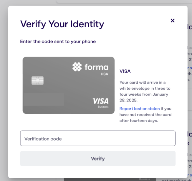
Task: Click the VISA heading beside the card
Action: click(125, 71)
